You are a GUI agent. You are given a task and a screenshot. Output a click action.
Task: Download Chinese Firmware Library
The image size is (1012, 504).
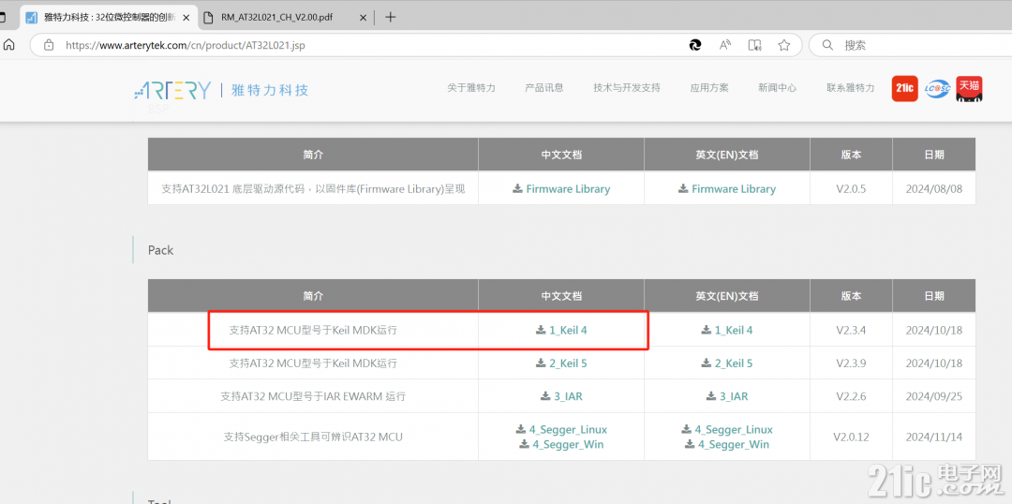pyautogui.click(x=561, y=189)
